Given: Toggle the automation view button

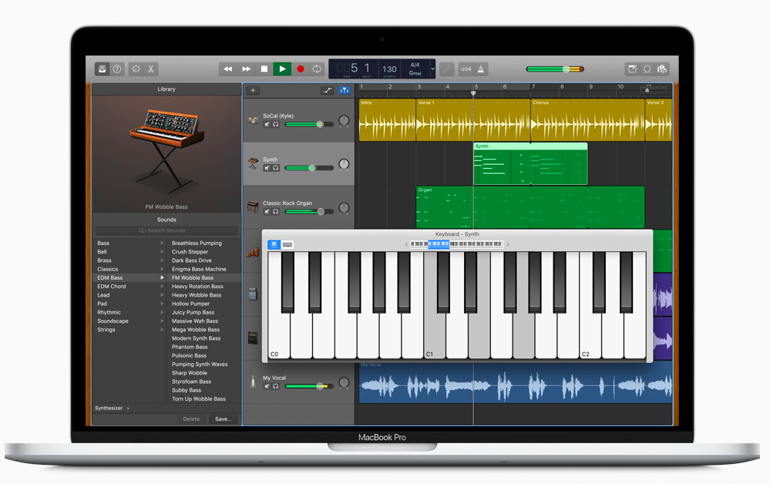Looking at the screenshot, I should (327, 90).
